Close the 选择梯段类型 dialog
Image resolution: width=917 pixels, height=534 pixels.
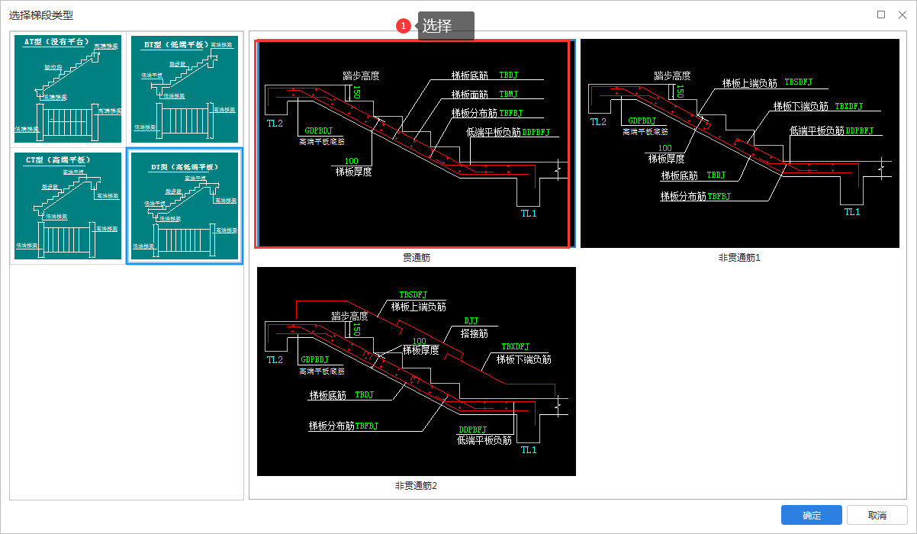pyautogui.click(x=902, y=14)
